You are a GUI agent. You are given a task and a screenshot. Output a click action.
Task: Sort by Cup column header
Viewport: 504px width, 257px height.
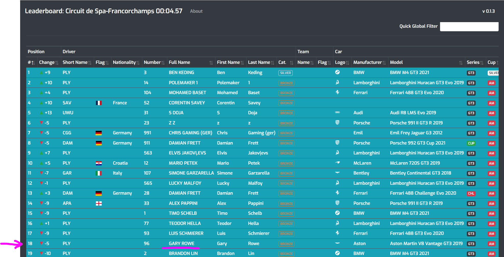tap(493, 62)
